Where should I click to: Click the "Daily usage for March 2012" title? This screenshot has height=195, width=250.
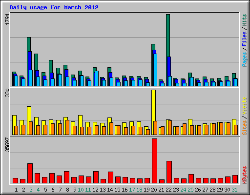[54, 7]
